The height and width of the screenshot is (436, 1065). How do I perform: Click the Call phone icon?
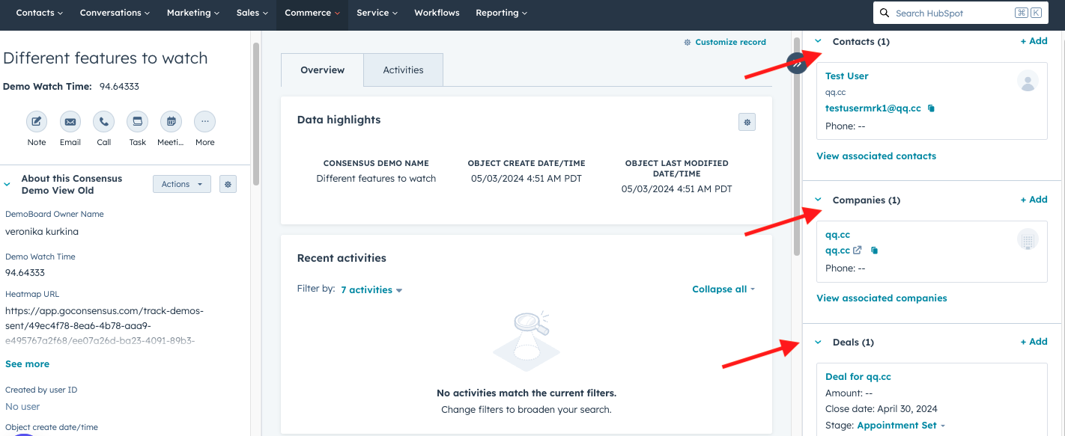coord(104,121)
